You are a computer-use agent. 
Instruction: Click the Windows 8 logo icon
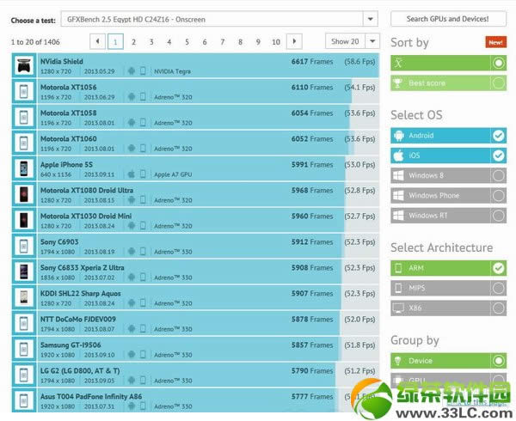(x=398, y=175)
